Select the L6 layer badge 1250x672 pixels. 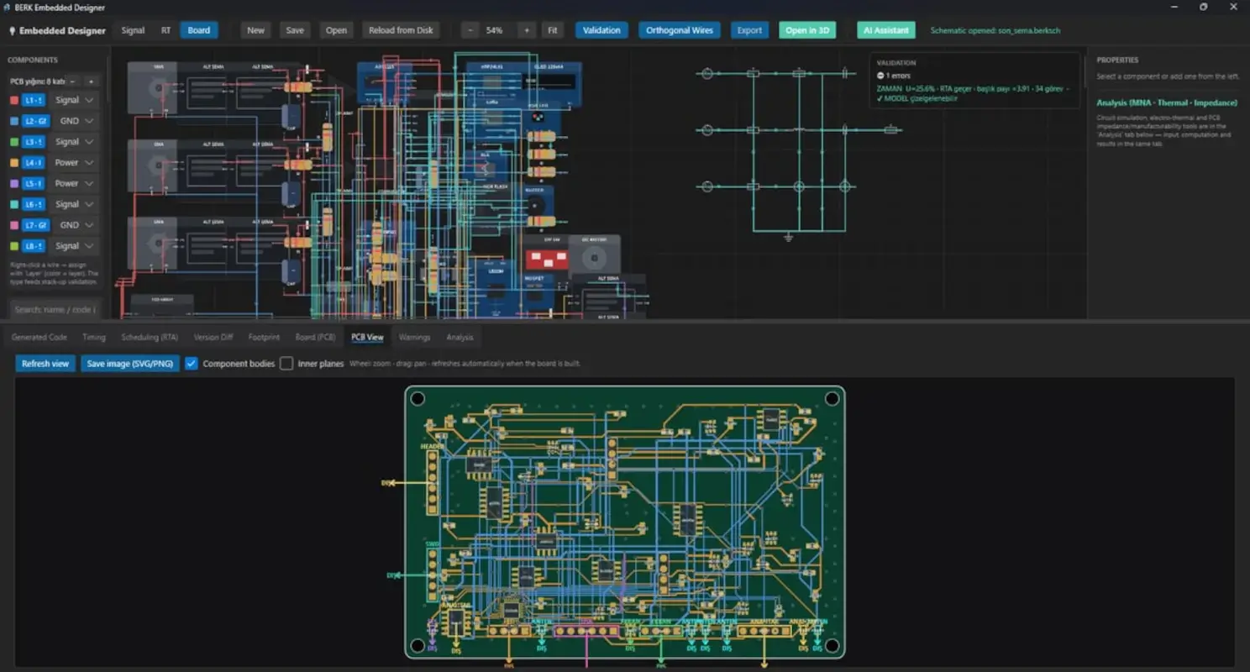[x=34, y=204]
